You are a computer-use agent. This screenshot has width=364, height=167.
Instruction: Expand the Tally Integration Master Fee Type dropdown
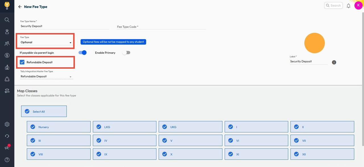[46, 76]
